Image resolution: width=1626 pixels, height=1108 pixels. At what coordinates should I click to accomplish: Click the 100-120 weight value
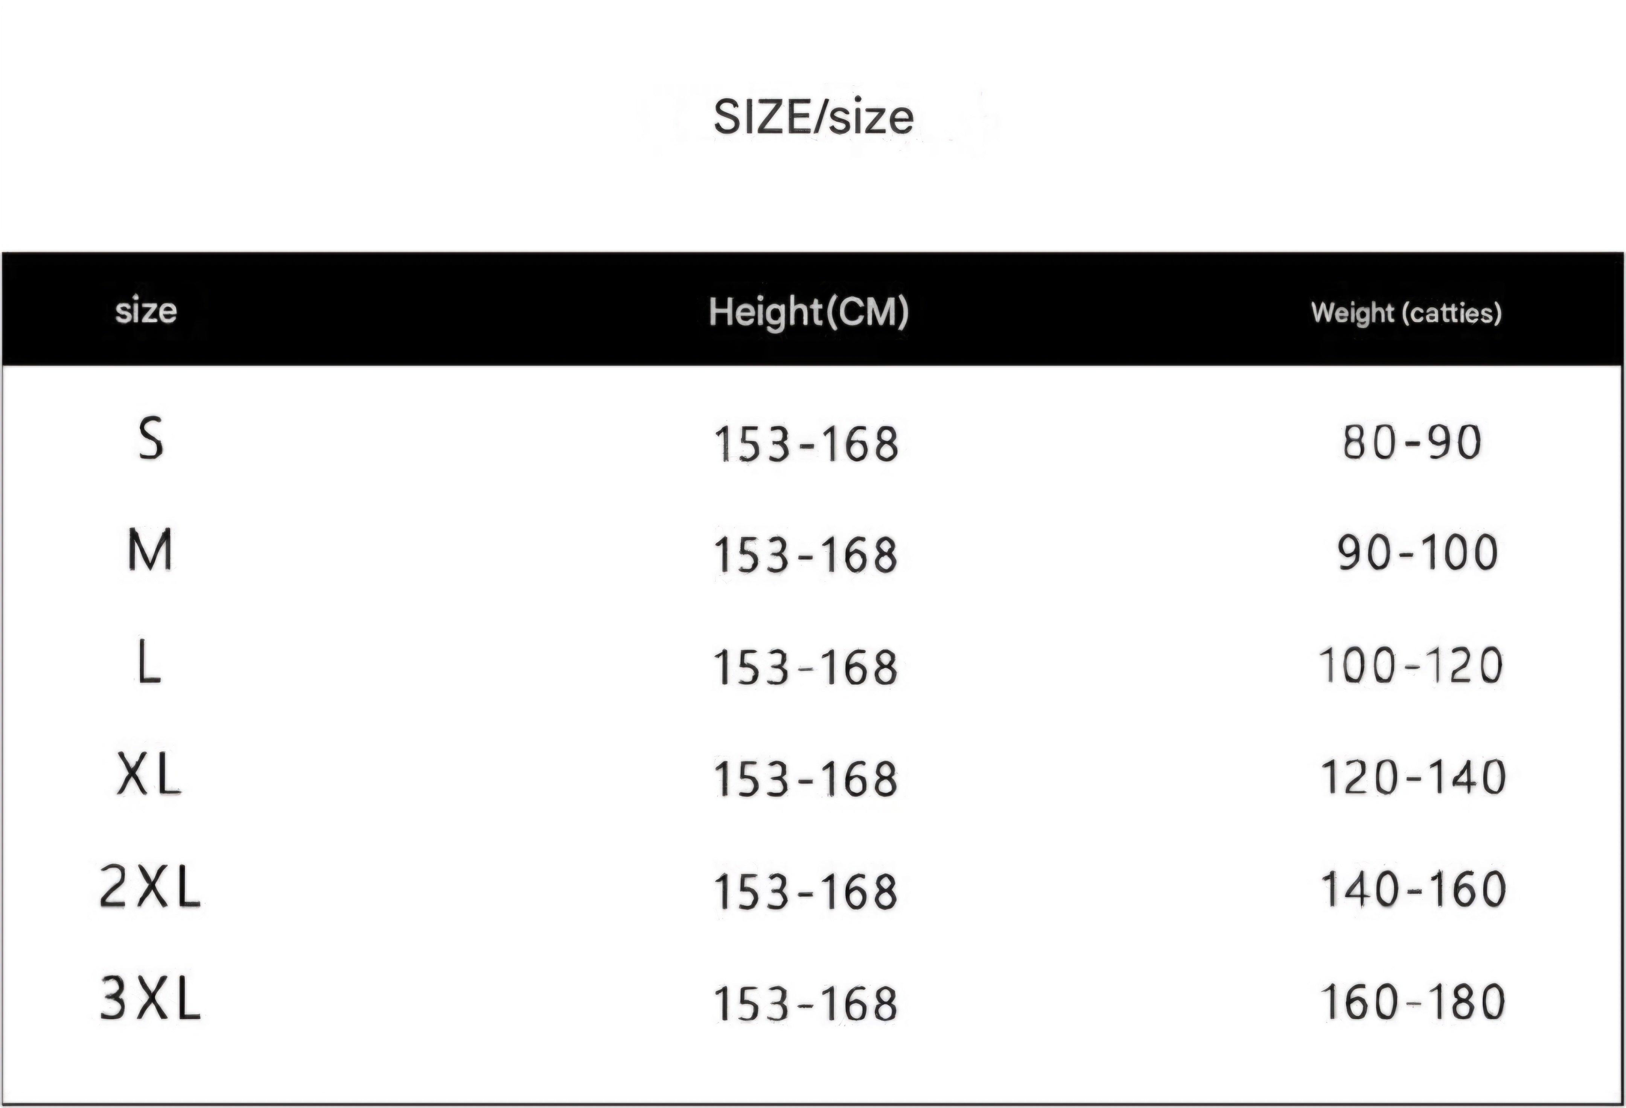1410,665
